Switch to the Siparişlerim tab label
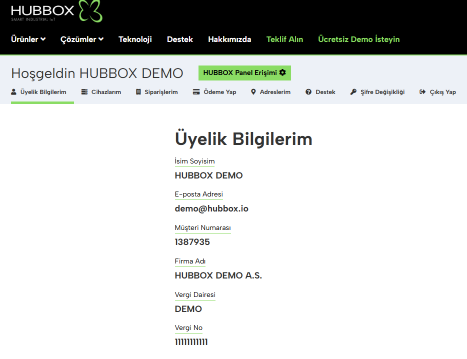 click(161, 92)
